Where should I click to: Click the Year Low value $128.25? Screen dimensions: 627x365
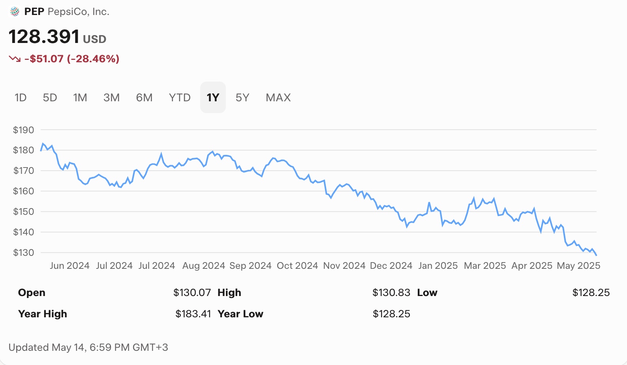click(391, 314)
